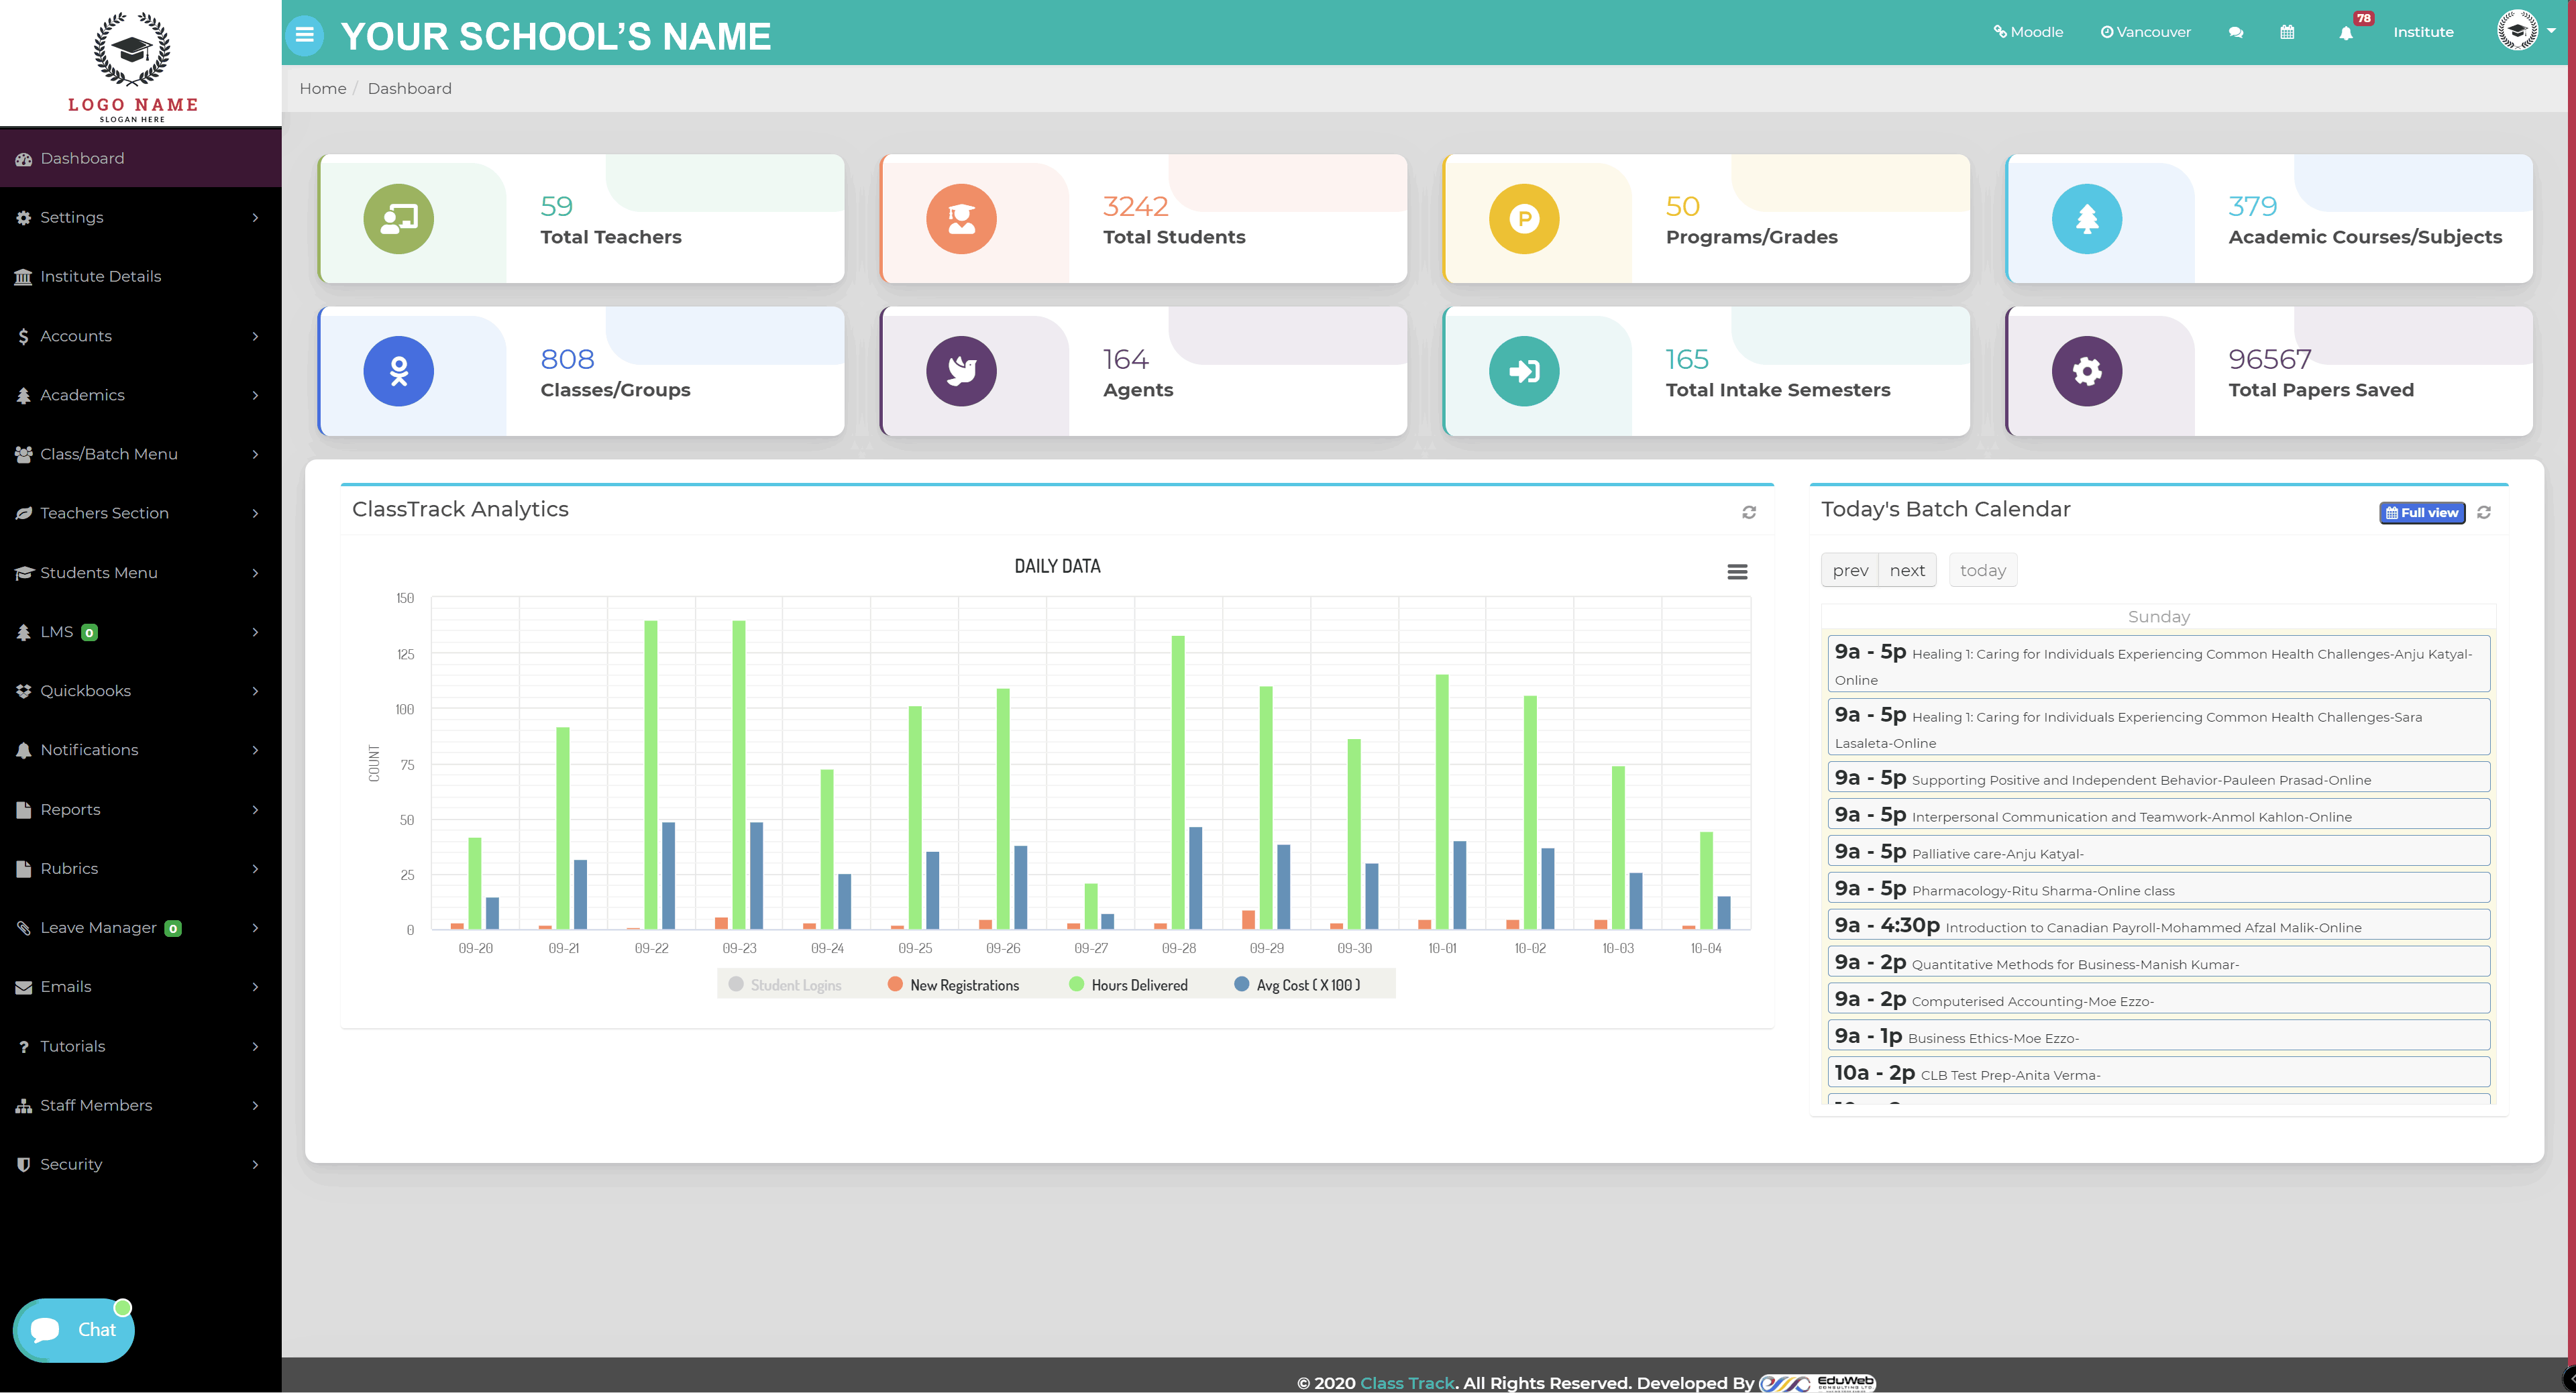Expand the Class/Batch Menu section
The image size is (2576, 1393).
(x=140, y=454)
